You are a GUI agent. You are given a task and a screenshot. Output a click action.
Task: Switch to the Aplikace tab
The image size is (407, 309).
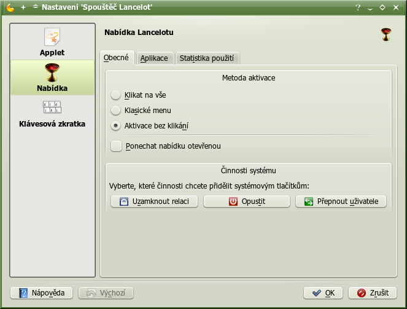(x=154, y=58)
